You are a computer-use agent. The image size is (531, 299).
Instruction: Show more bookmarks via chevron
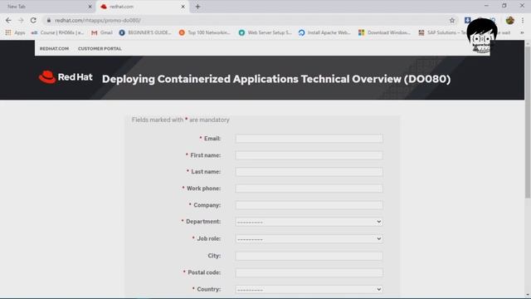tap(522, 32)
